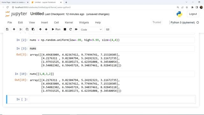Insert a cell below with plus icon
204x115 pixels.
click(x=14, y=29)
